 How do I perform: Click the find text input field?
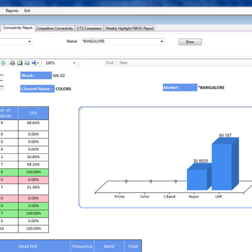91,63
